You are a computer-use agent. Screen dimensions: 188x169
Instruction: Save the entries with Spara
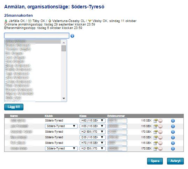point(155,161)
